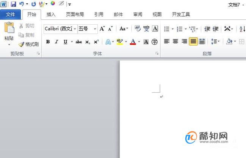Click the 剪切 (Cut) button
This screenshot has height=158, width=246.
click(x=27, y=26)
